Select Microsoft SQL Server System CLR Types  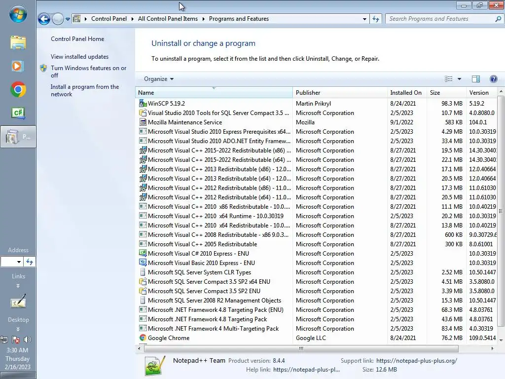pyautogui.click(x=317, y=272)
